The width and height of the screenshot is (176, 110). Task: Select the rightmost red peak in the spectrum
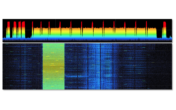coord(165,24)
